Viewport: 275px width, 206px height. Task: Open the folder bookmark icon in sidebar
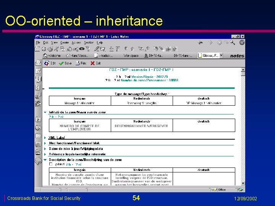click(38, 136)
